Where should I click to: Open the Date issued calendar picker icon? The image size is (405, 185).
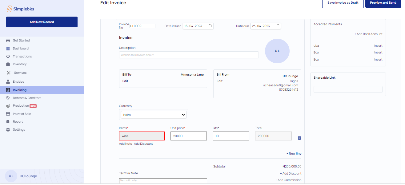(x=211, y=26)
